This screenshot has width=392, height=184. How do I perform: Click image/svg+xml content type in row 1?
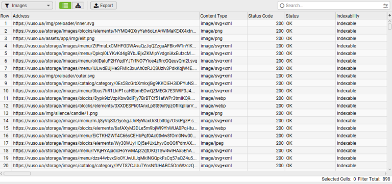[223, 23]
